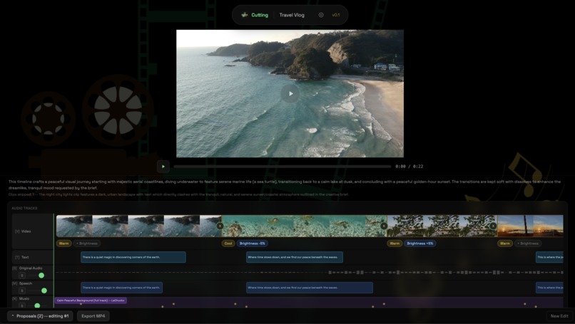Click the Original Audio waveform track
Screen dimensions: 575x324
pos(309,273)
